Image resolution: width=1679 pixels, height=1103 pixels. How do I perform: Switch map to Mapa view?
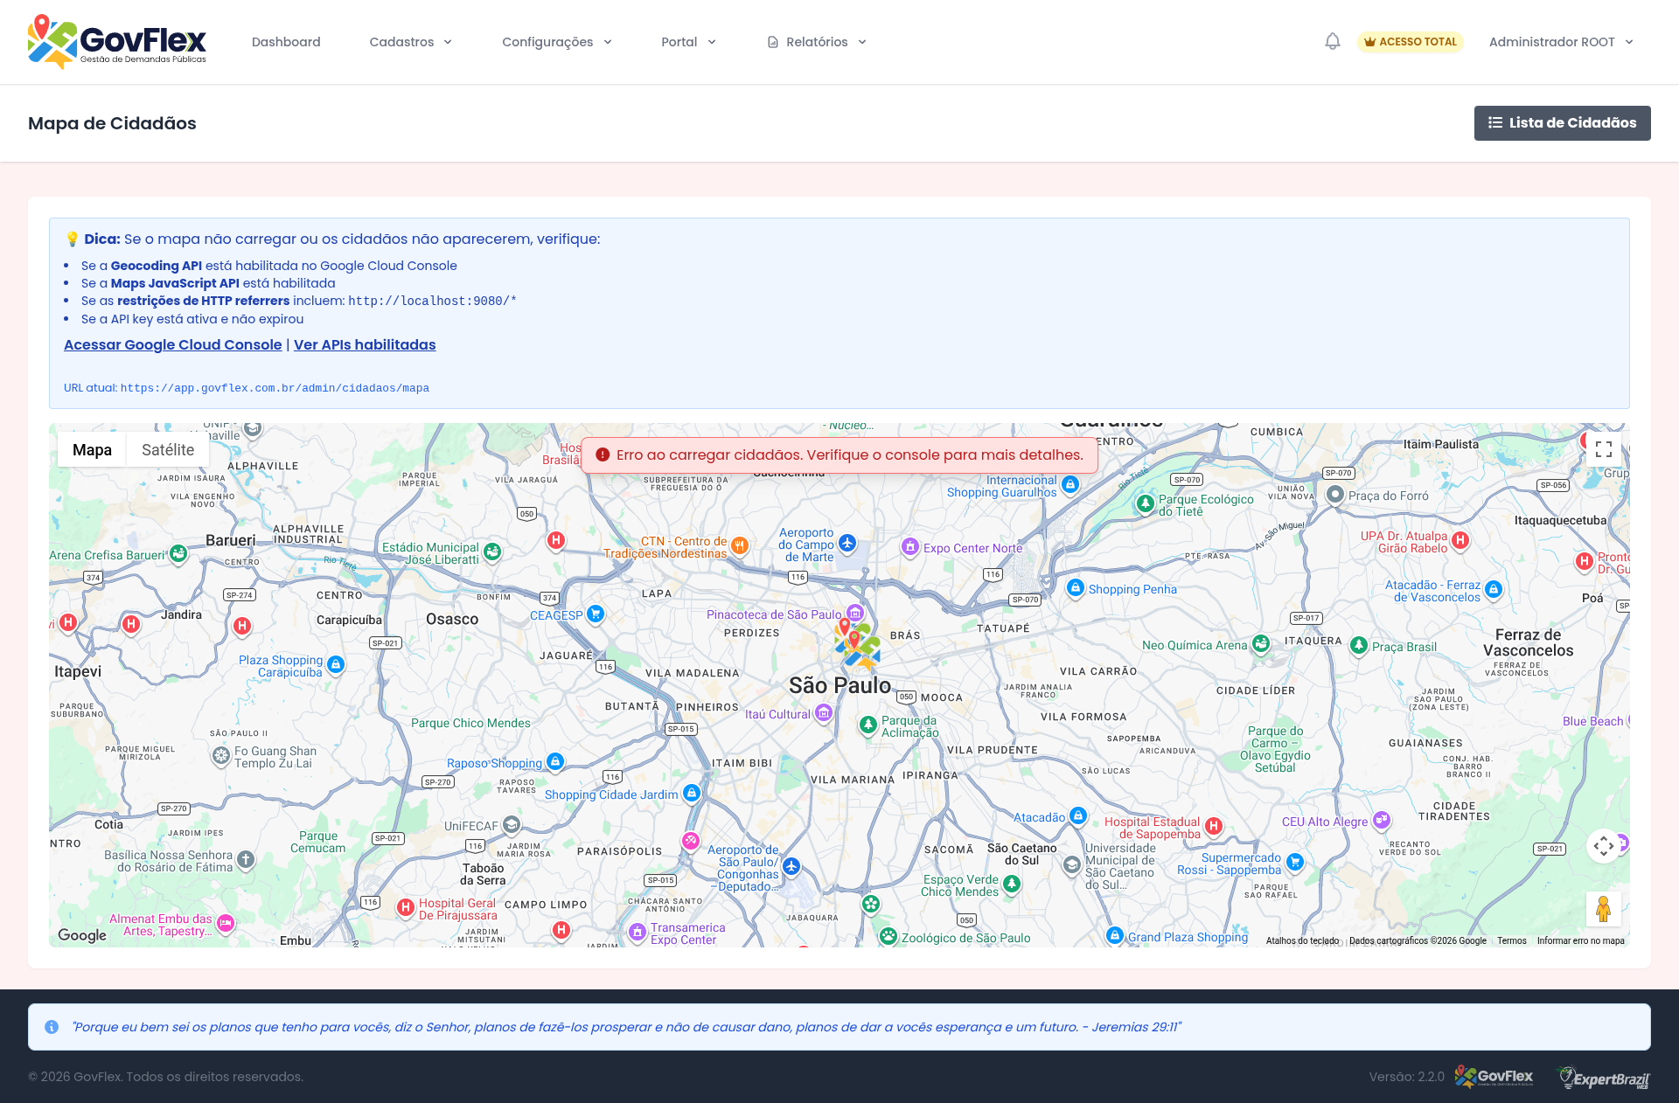tap(92, 449)
